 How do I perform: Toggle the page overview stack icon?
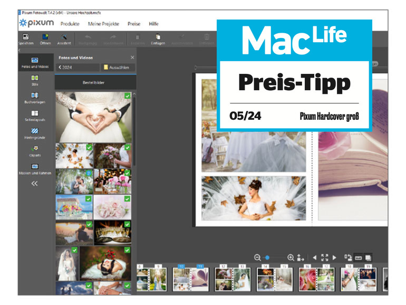click(368, 258)
